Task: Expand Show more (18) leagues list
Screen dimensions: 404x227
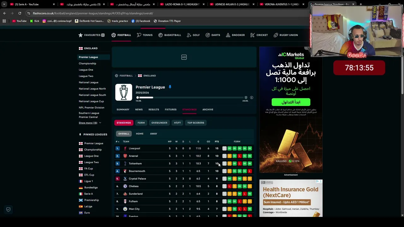Action: click(90, 123)
